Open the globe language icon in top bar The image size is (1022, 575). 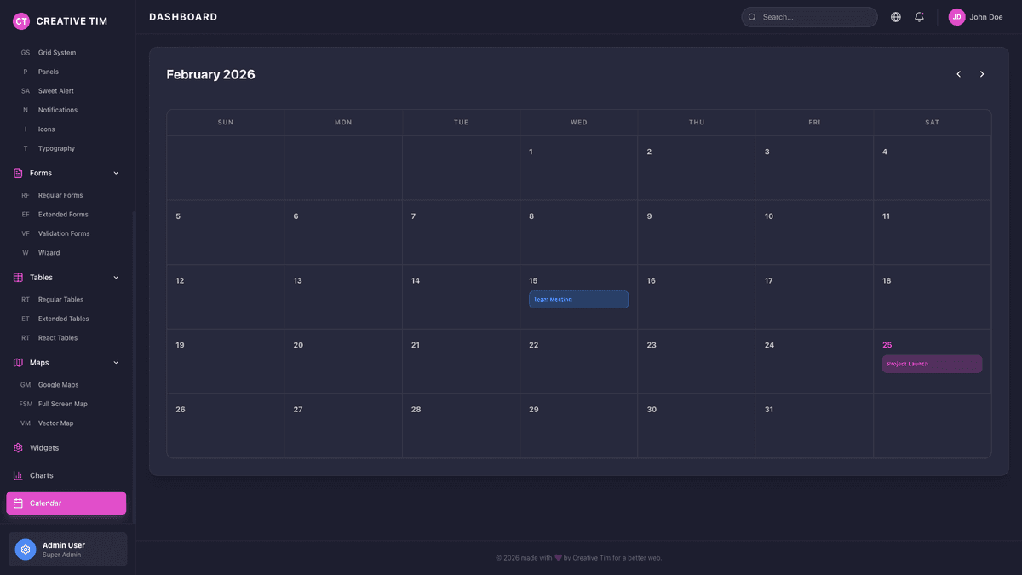[895, 16]
